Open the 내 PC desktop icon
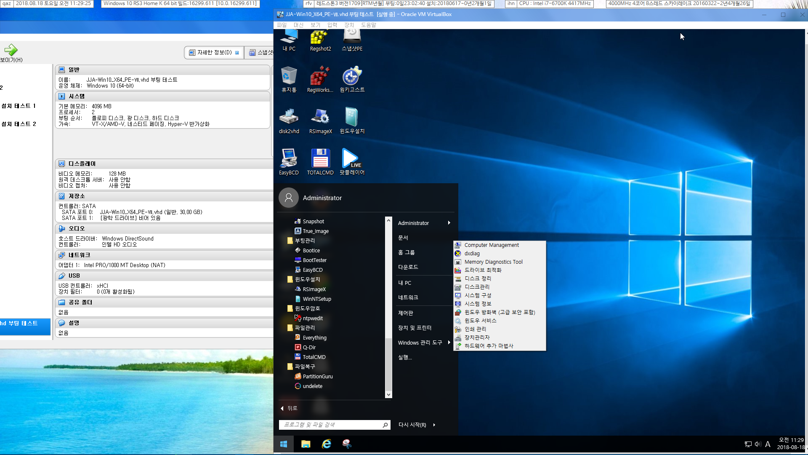808x455 pixels. click(289, 40)
